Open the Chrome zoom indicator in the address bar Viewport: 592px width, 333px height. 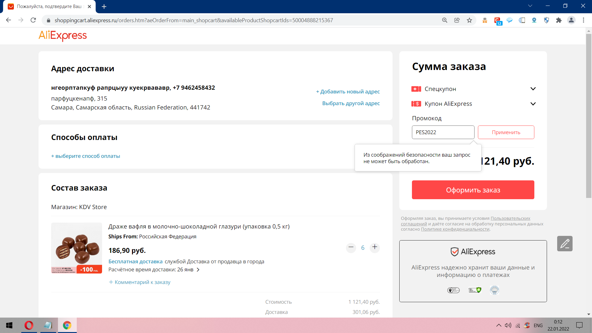pos(445,20)
